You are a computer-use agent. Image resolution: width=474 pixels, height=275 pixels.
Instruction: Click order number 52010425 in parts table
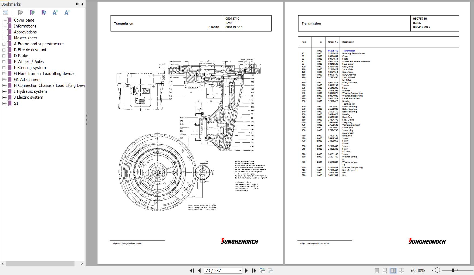click(x=333, y=53)
